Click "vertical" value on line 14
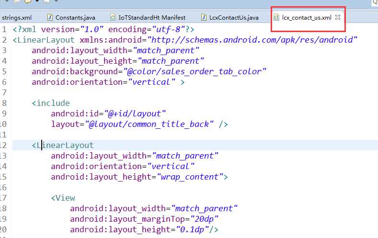Screen dimensions: 378x238 [x=171, y=167]
